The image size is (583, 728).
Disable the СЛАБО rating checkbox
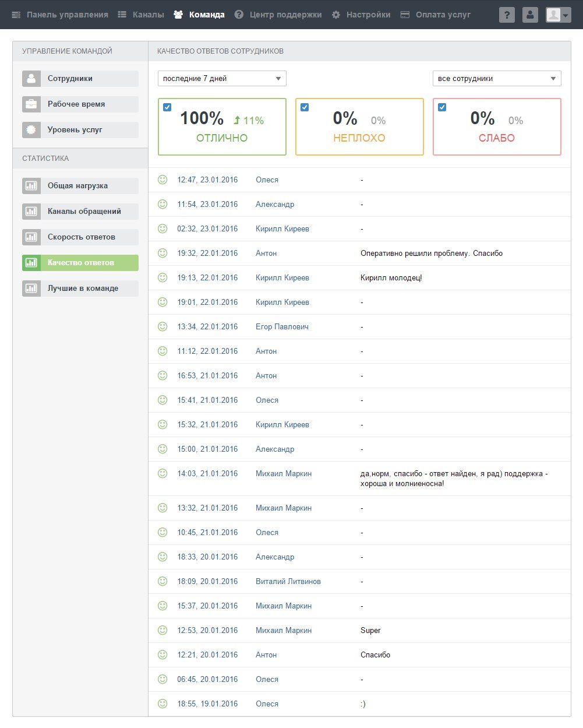(x=442, y=107)
